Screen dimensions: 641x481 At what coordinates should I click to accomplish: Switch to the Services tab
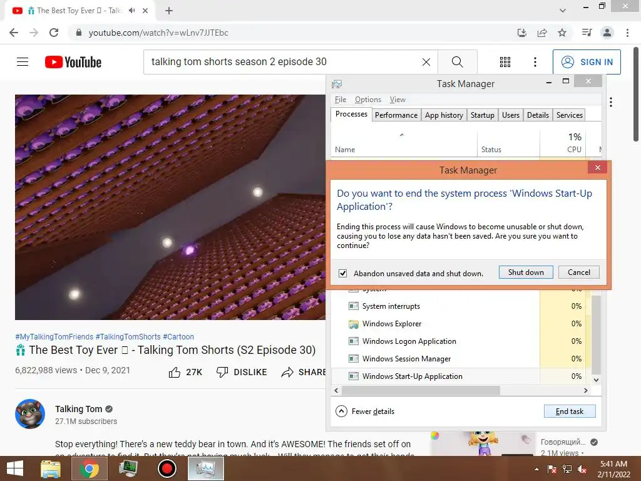coord(570,115)
